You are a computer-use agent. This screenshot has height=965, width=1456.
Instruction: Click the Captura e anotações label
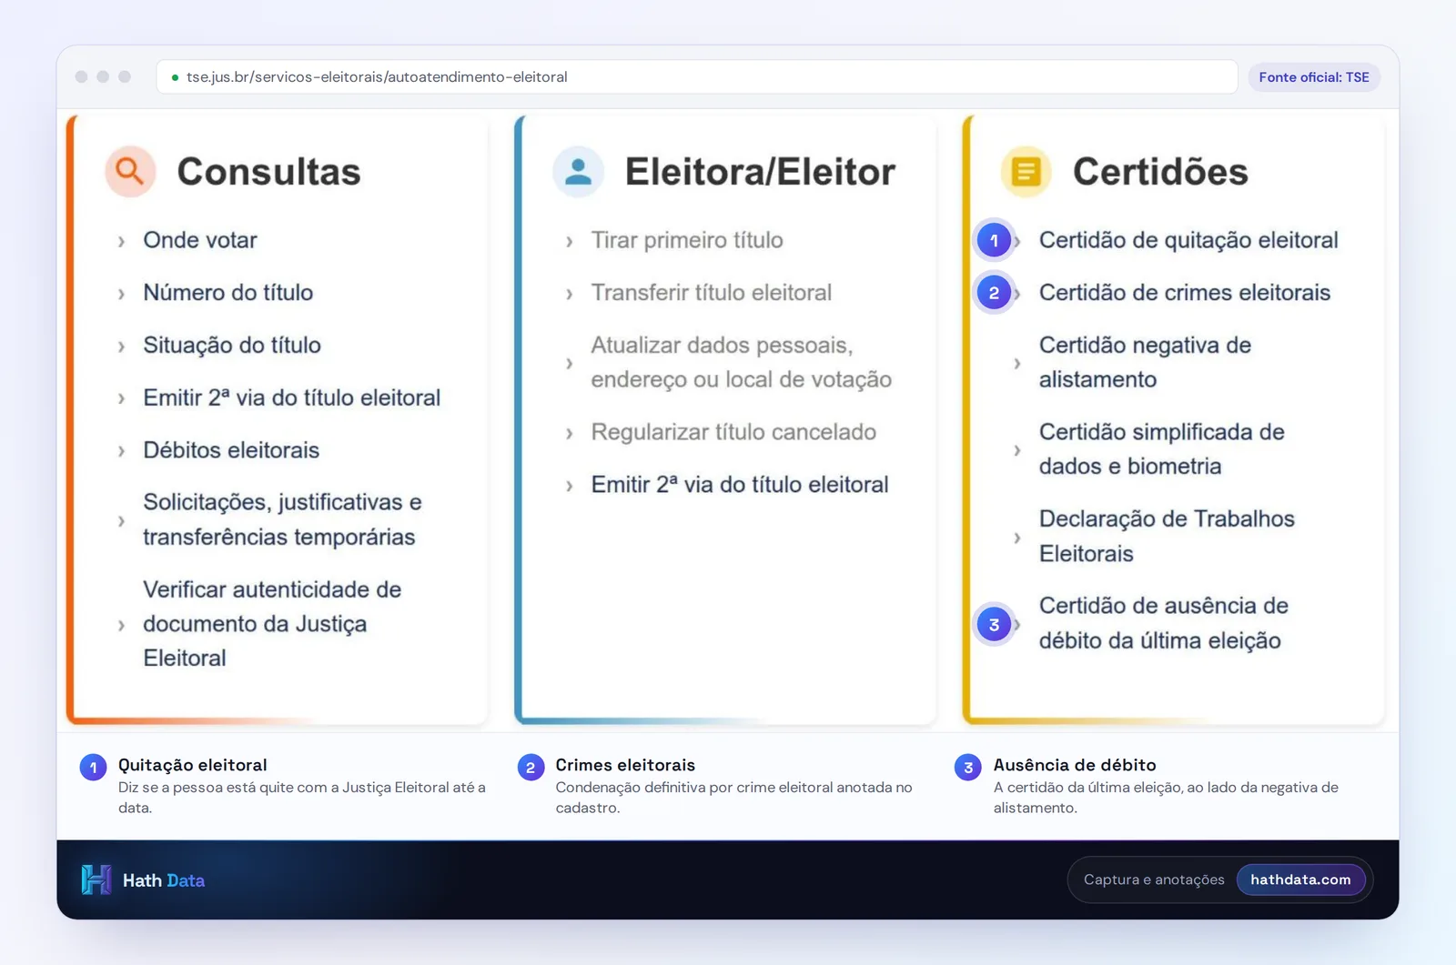click(x=1154, y=880)
